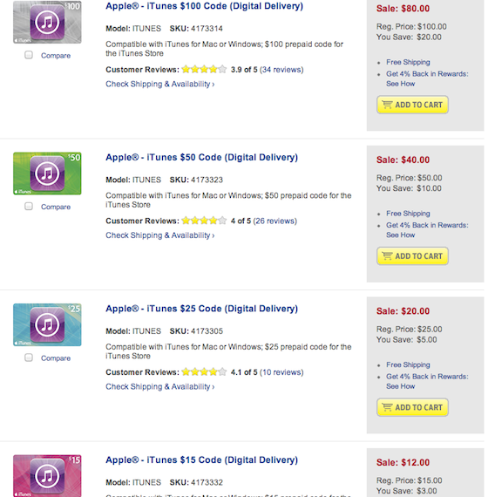Enable Compare checkbox for iTunes $25 Code
488x497 pixels.
29,357
